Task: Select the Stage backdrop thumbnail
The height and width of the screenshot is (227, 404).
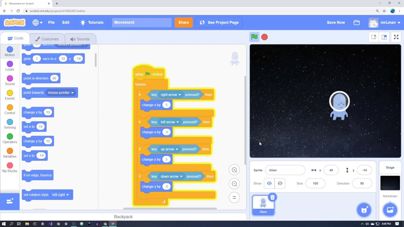Action: coord(390,183)
